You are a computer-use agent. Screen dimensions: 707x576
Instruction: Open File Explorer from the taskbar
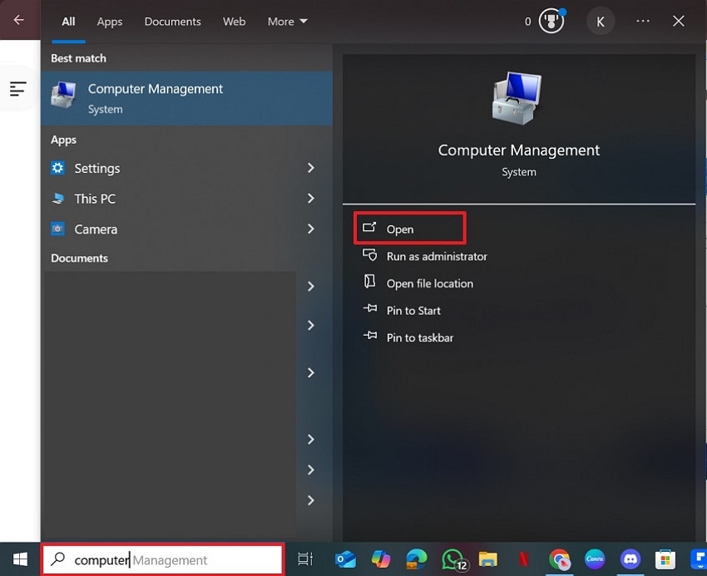click(x=488, y=559)
